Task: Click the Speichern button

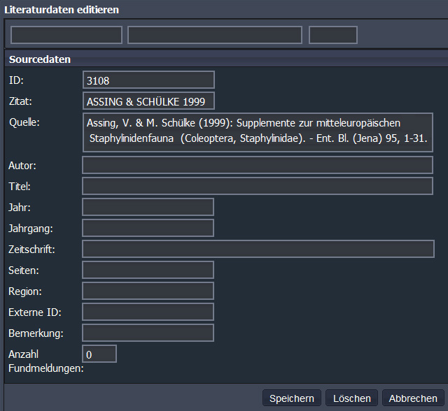Action: click(293, 398)
